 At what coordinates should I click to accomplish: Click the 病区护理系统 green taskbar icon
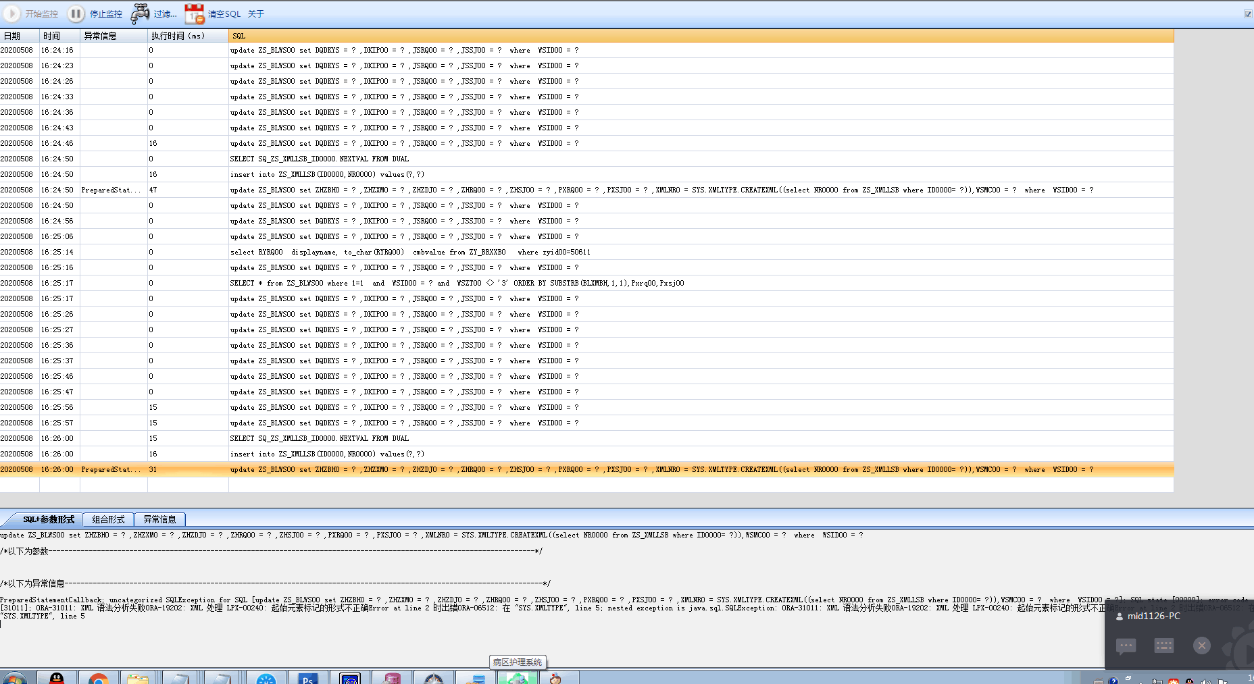point(518,678)
